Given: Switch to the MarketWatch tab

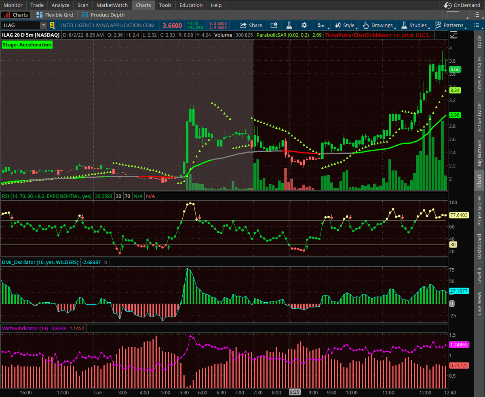Looking at the screenshot, I should (112, 5).
